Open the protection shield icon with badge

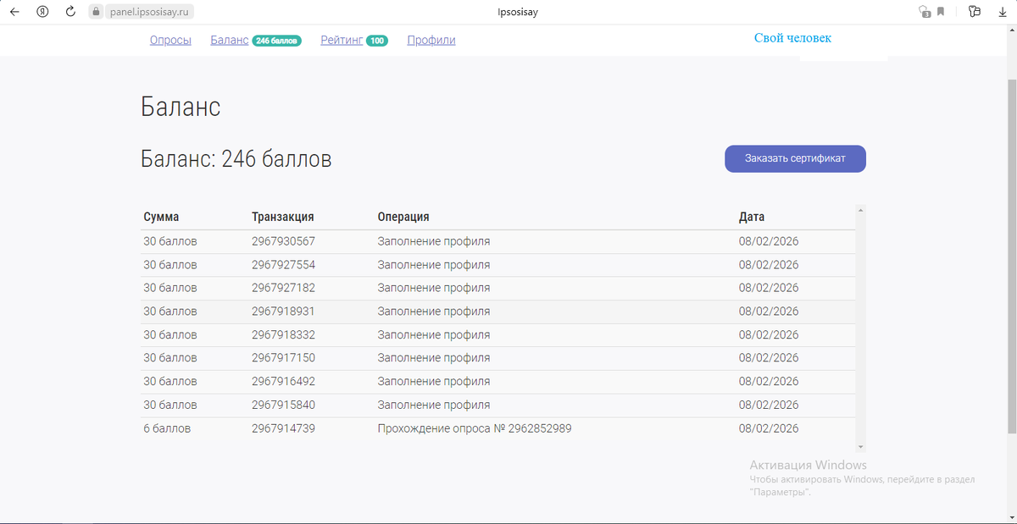pos(924,12)
